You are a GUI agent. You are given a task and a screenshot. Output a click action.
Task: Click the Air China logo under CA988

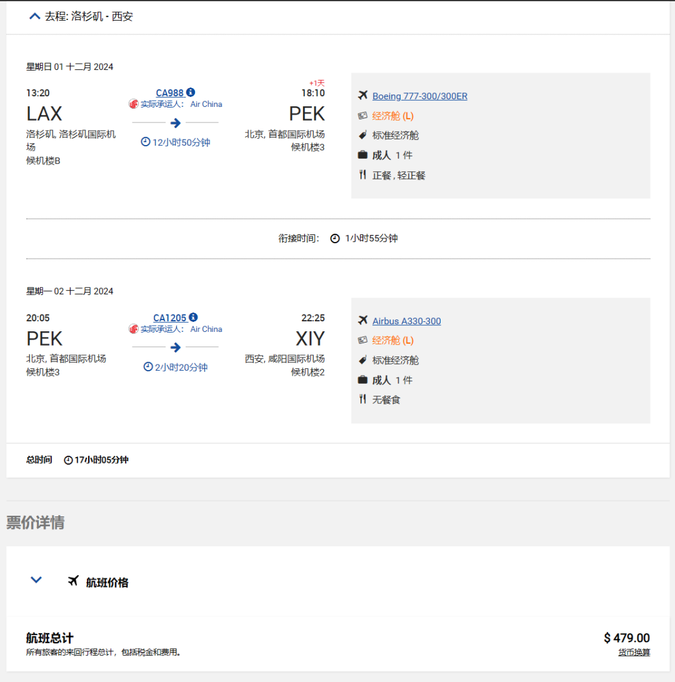(134, 104)
